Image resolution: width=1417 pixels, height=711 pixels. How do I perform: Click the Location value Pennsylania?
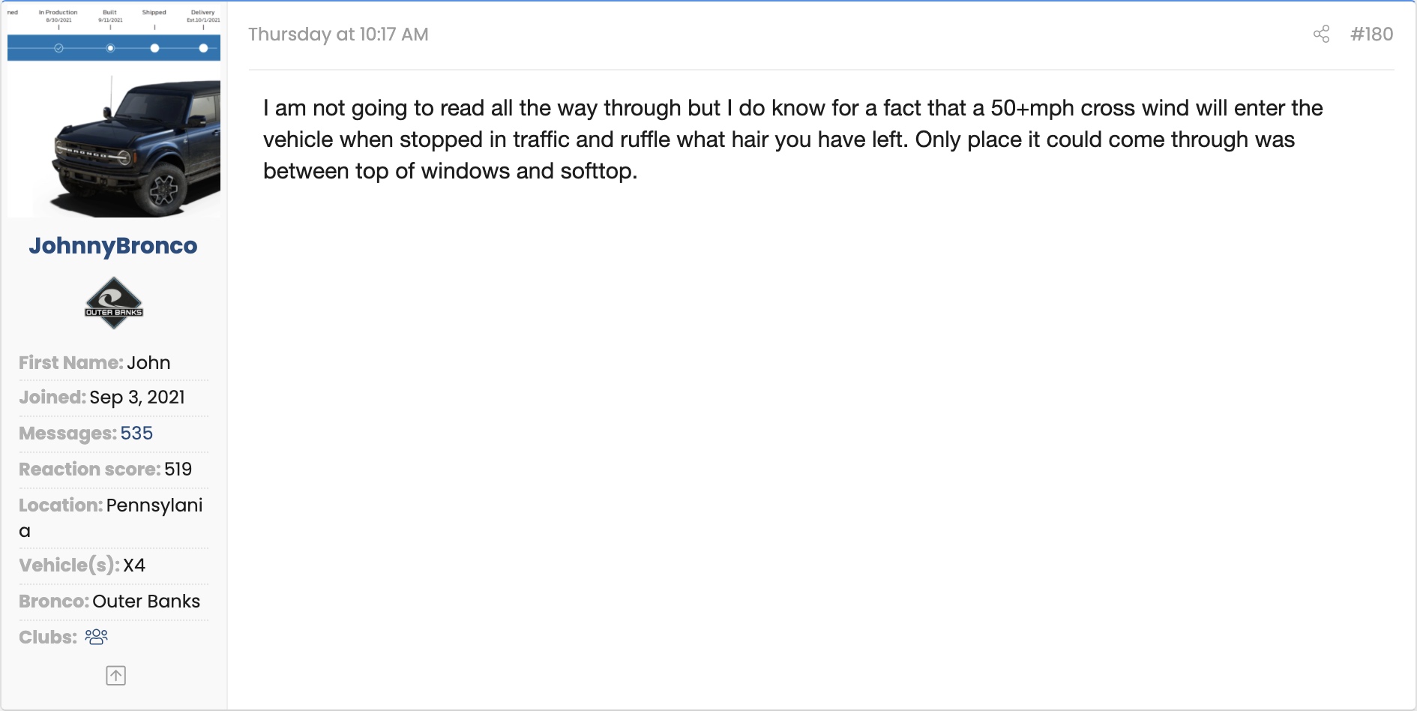coord(154,505)
